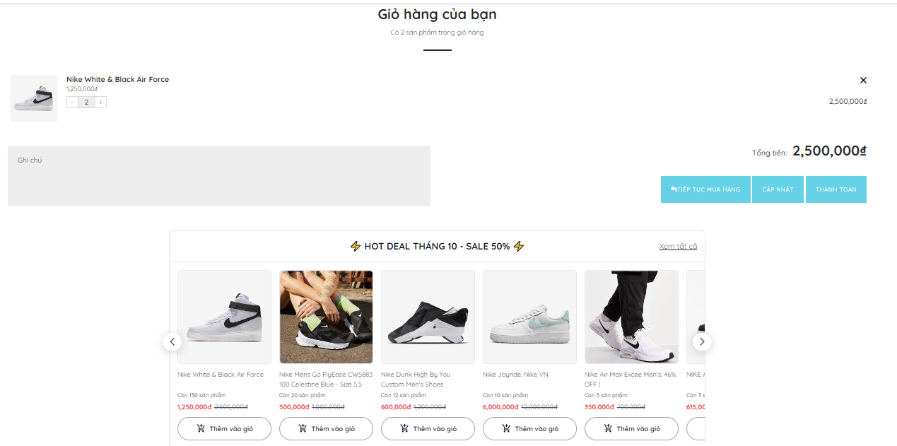Open the Nike Air Force cart item thumbnail
This screenshot has height=446, width=897.
click(33, 98)
